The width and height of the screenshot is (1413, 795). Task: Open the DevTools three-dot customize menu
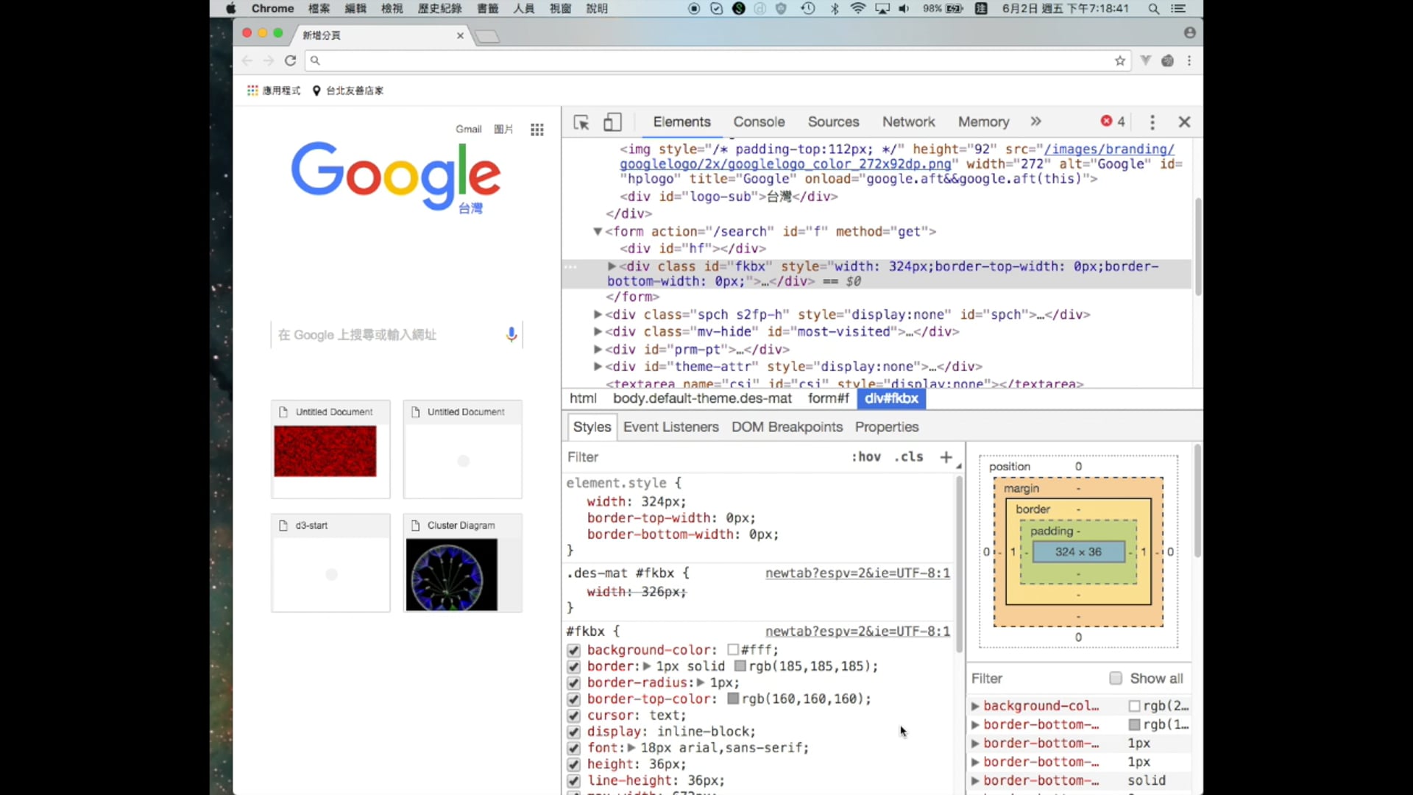pyautogui.click(x=1152, y=122)
